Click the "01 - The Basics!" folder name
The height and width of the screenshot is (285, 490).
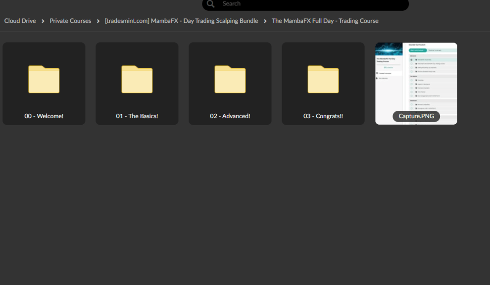tap(137, 116)
